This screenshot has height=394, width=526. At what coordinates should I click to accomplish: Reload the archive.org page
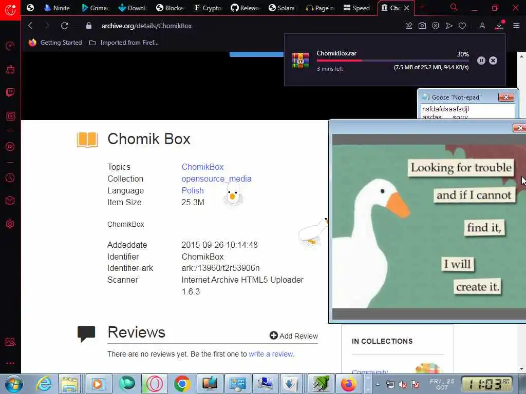point(64,26)
